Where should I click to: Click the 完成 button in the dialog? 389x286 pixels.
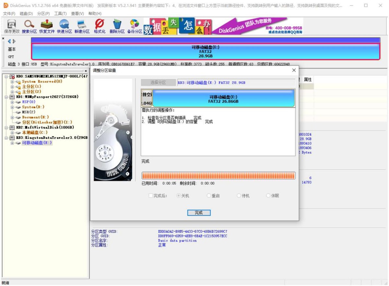pyautogui.click(x=199, y=213)
